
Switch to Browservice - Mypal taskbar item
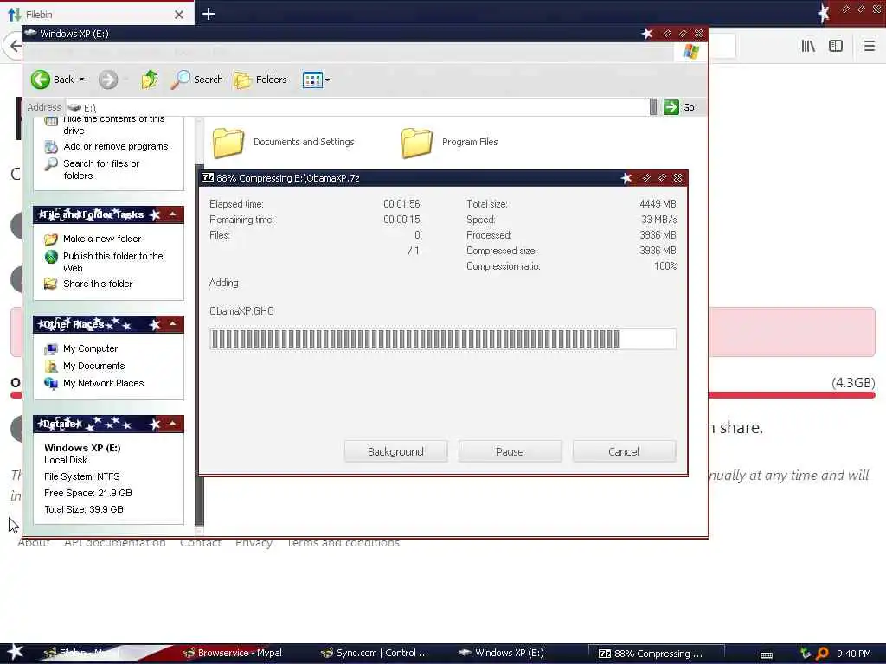233,654
